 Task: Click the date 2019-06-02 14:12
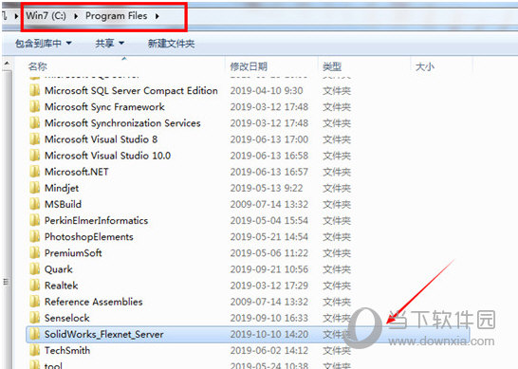[x=268, y=350]
